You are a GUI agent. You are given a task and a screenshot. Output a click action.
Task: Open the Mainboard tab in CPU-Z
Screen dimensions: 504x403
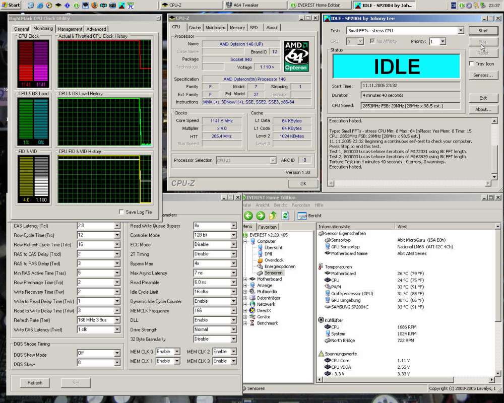point(215,28)
